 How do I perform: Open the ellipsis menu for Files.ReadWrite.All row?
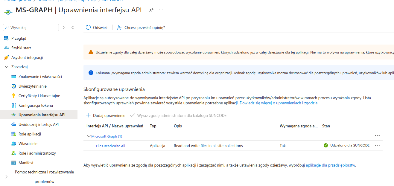[377, 145]
